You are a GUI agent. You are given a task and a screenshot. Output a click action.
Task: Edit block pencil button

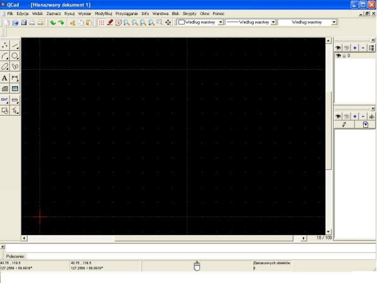(x=344, y=125)
